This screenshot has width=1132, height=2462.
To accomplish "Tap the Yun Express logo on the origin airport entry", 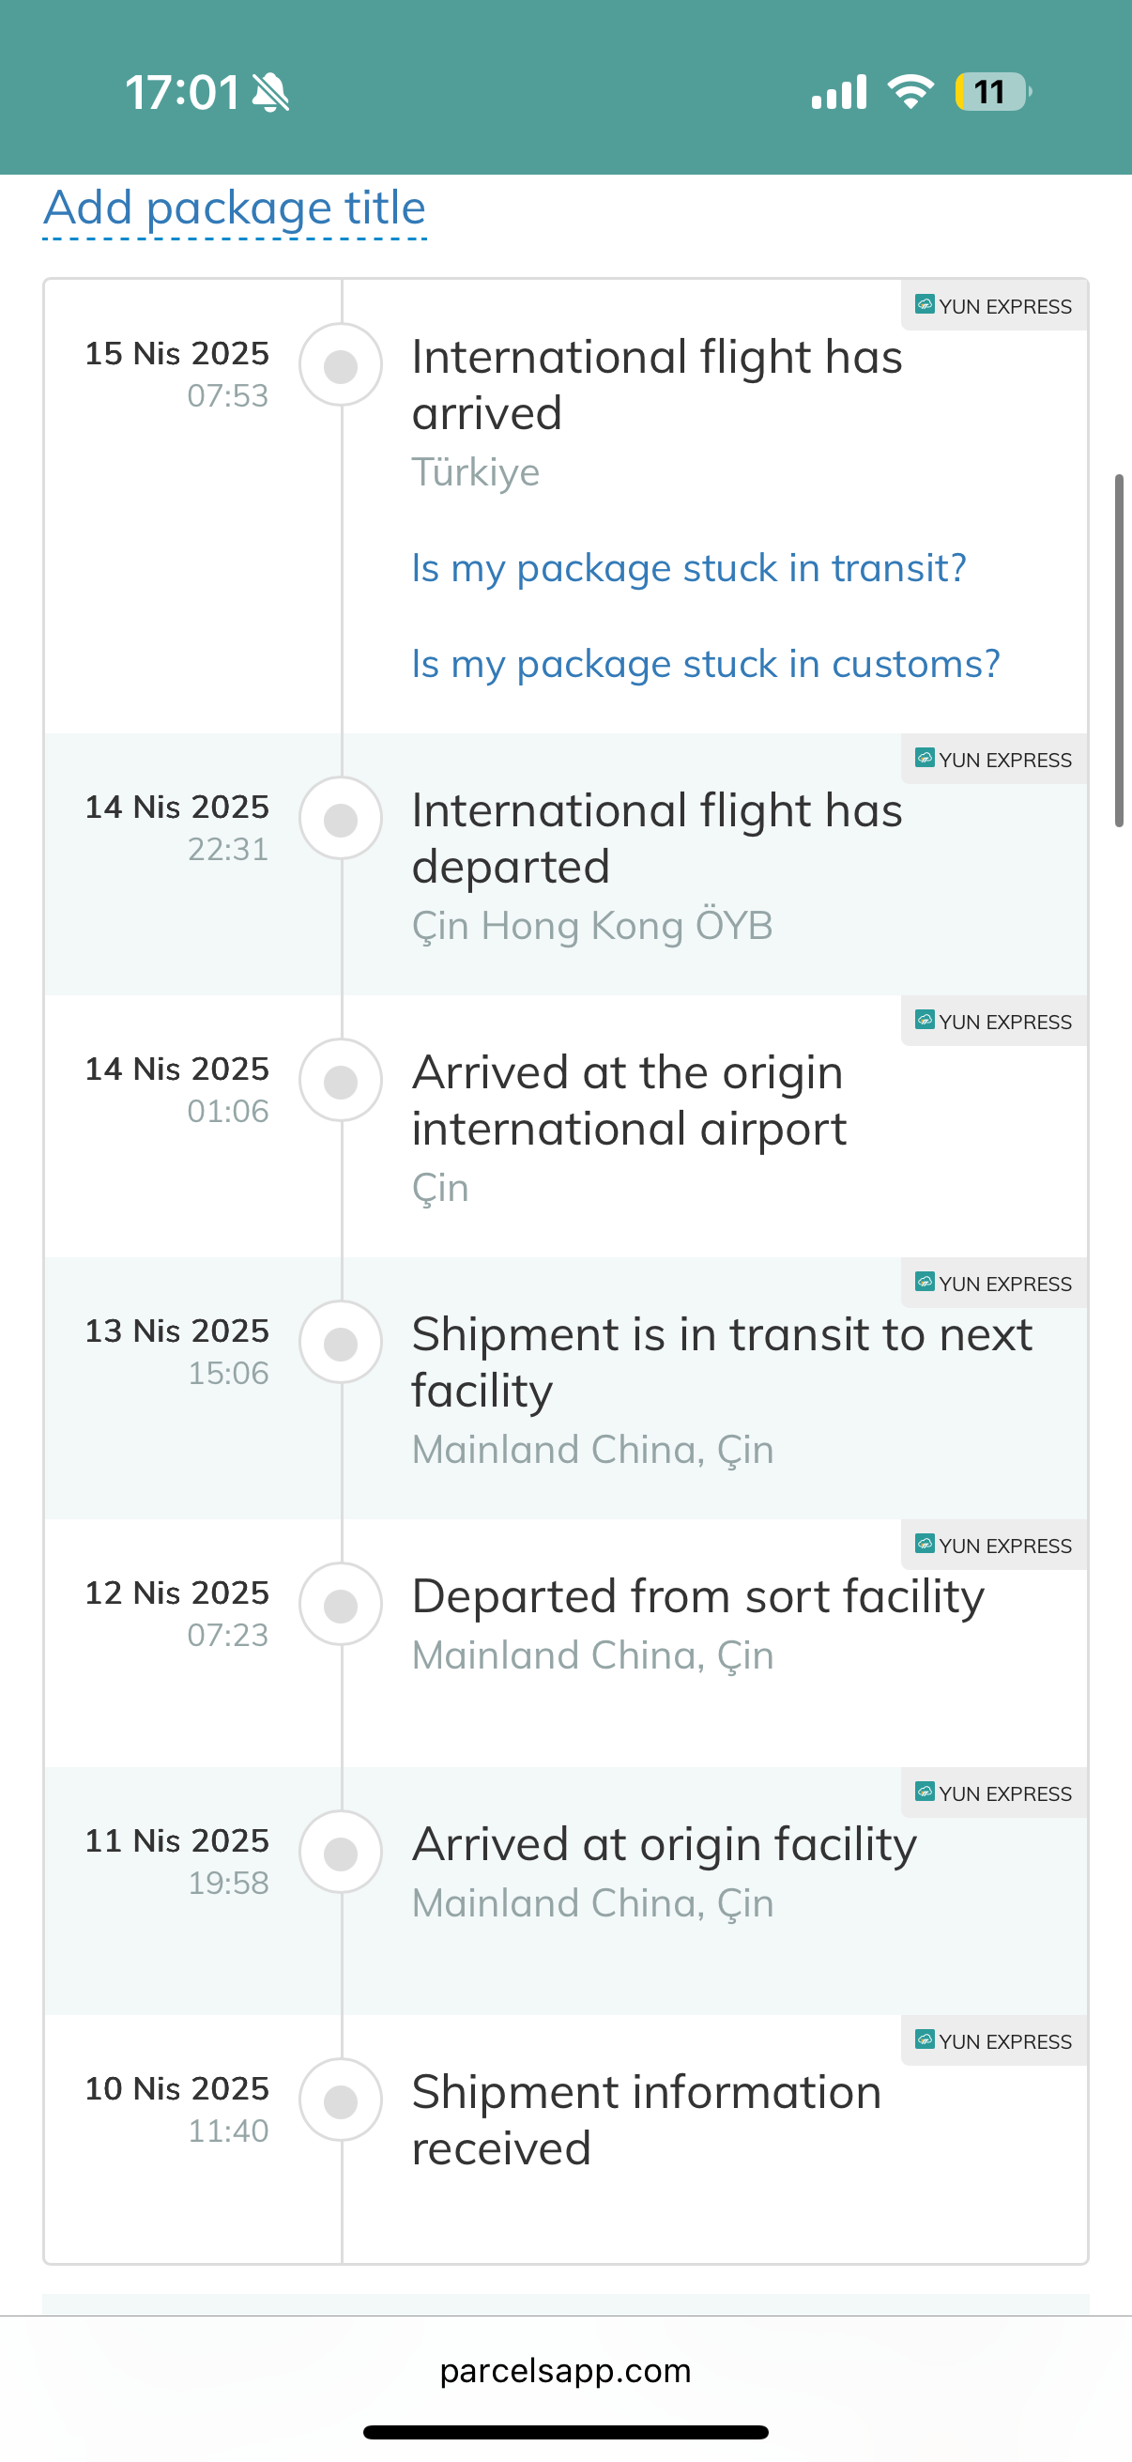I will pos(924,1021).
